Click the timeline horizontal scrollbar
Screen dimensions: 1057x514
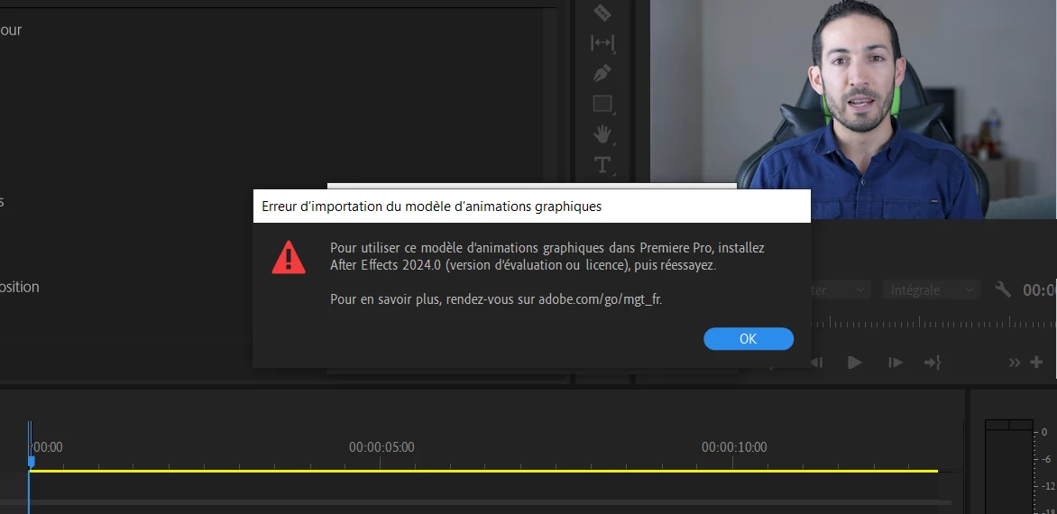point(476,502)
